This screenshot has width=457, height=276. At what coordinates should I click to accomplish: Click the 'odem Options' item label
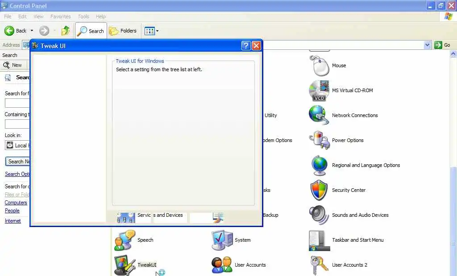click(278, 140)
